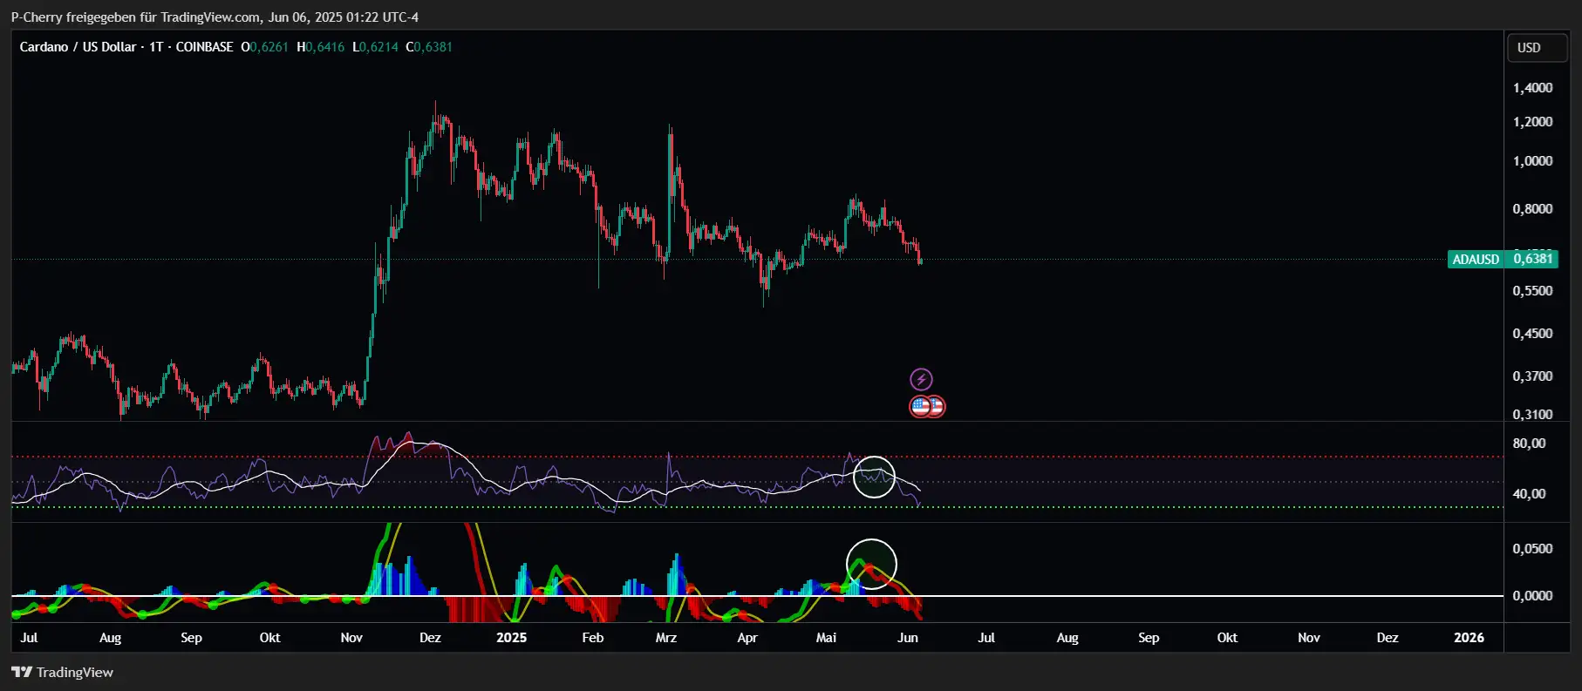Click the low value L0,6214
The width and height of the screenshot is (1582, 691).
click(375, 47)
